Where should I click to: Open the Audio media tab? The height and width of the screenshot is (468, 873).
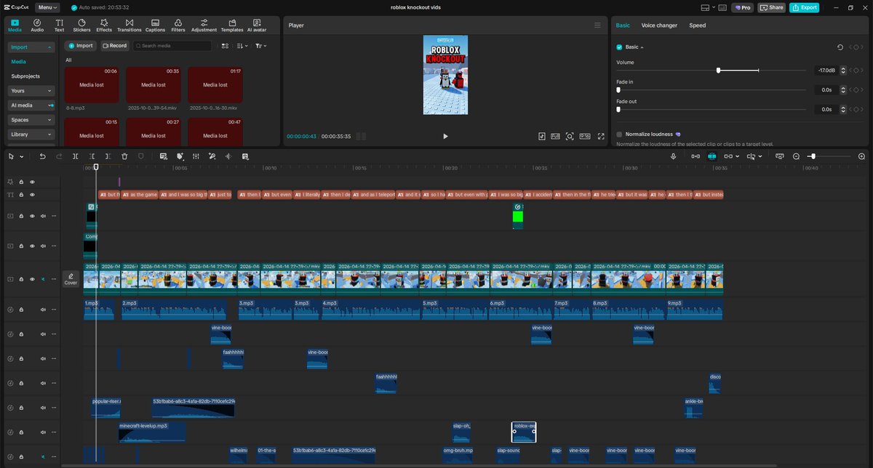click(x=37, y=25)
